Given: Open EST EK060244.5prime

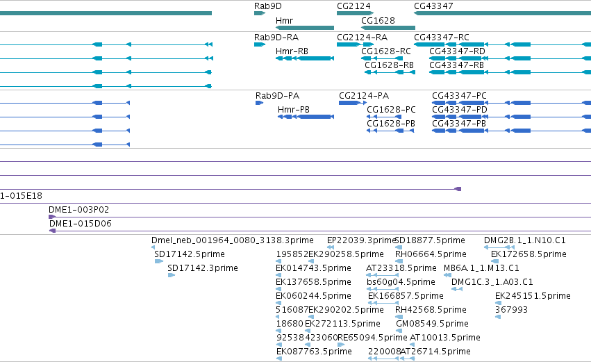Looking at the screenshot, I should [x=313, y=296].
